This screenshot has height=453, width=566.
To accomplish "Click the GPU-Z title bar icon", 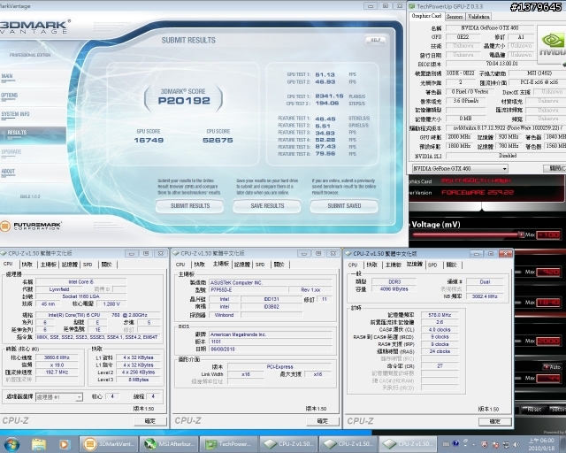I will [x=412, y=6].
